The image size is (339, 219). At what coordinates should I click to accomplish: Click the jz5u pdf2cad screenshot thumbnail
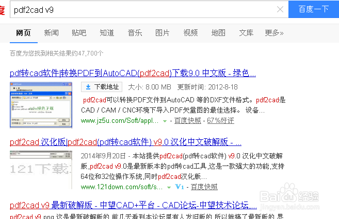(x=41, y=105)
